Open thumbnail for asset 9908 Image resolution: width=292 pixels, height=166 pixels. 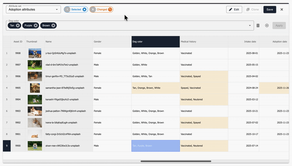[x=35, y=53]
